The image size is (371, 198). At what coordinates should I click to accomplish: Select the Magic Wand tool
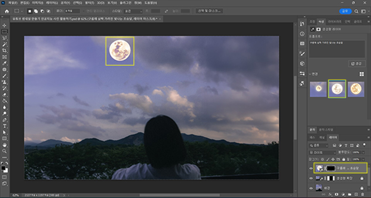(x=4, y=44)
